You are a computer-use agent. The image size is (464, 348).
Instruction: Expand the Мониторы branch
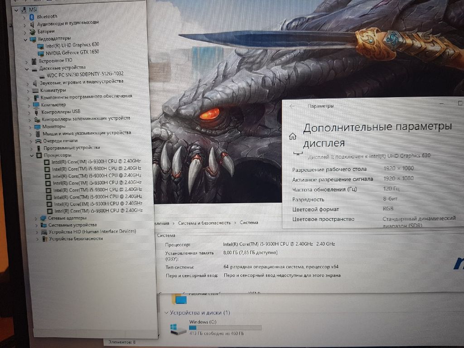(30, 127)
